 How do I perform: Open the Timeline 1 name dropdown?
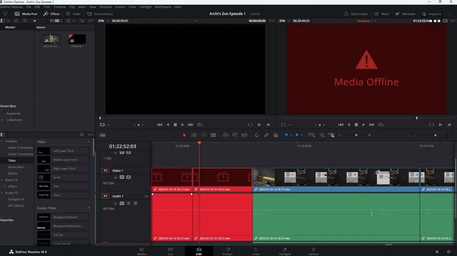click(375, 21)
